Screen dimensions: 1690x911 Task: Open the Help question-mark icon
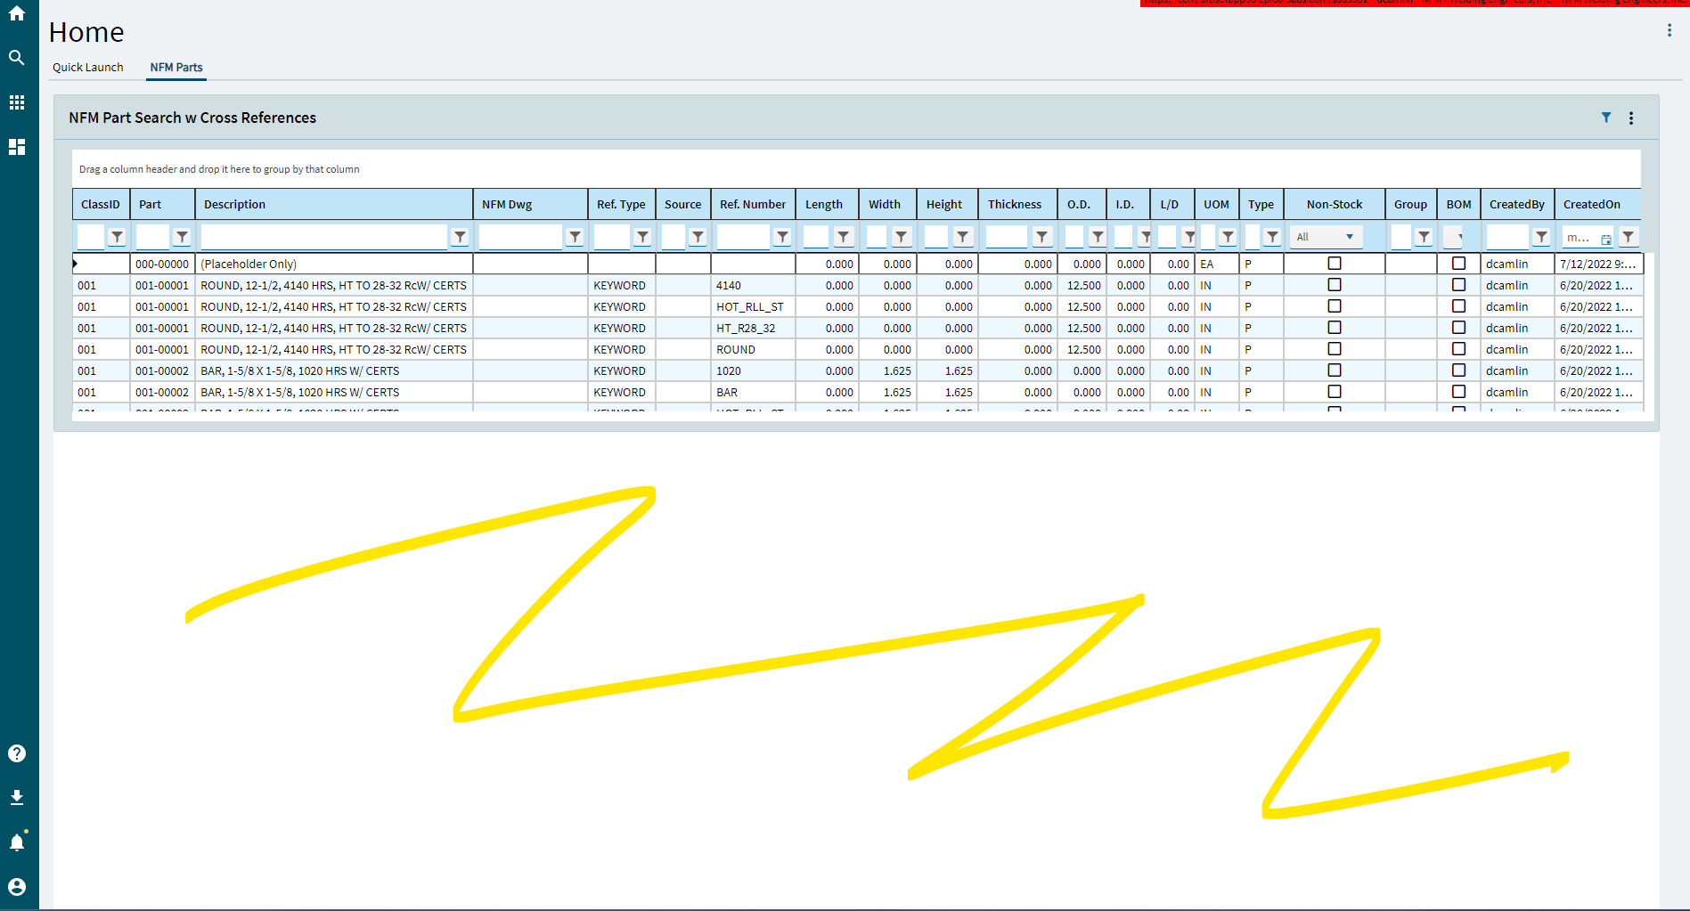16,752
